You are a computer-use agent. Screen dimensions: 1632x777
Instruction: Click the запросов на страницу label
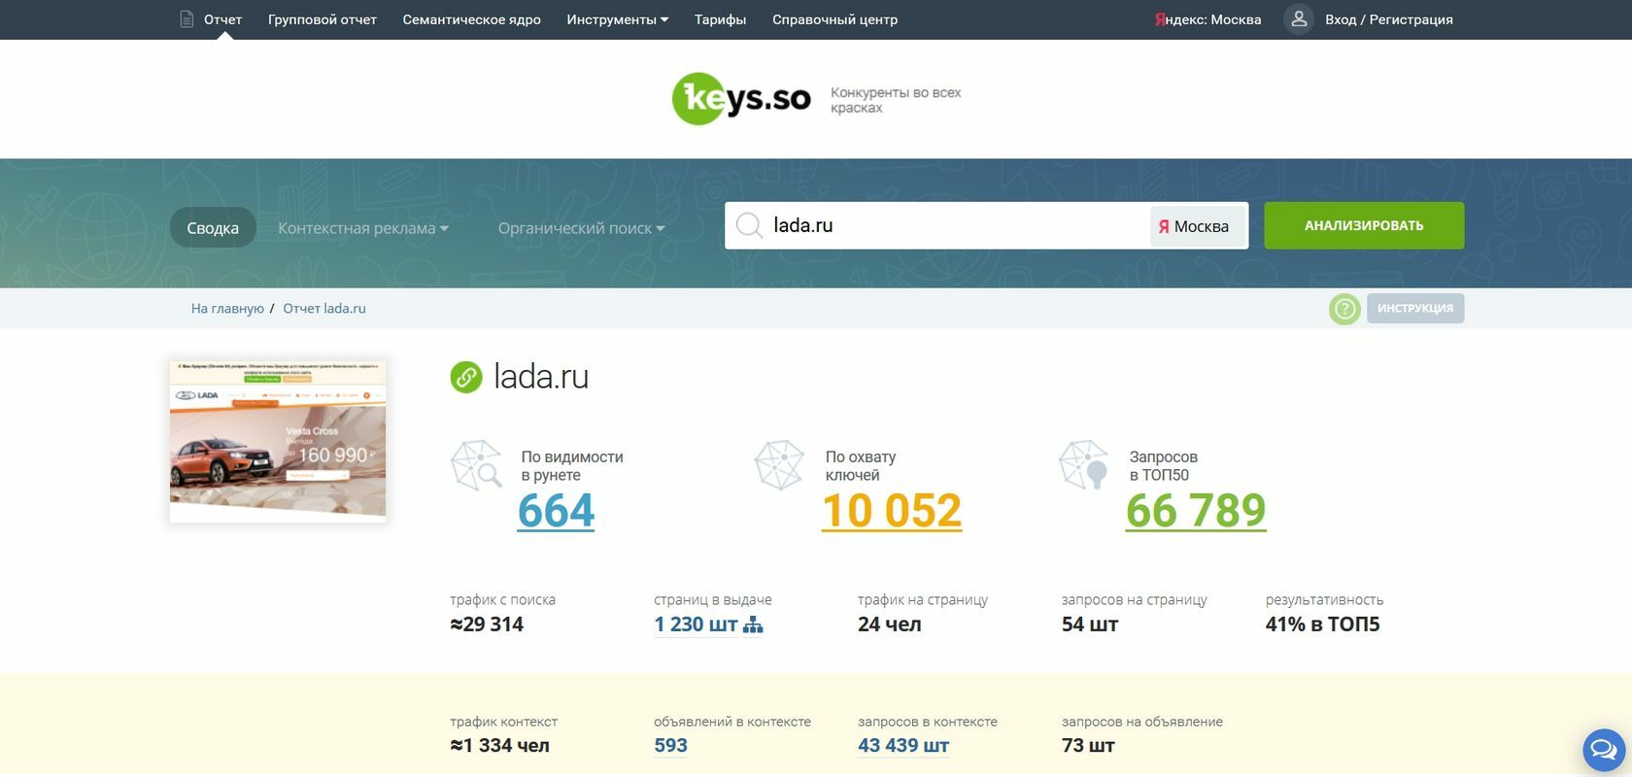(x=1135, y=600)
